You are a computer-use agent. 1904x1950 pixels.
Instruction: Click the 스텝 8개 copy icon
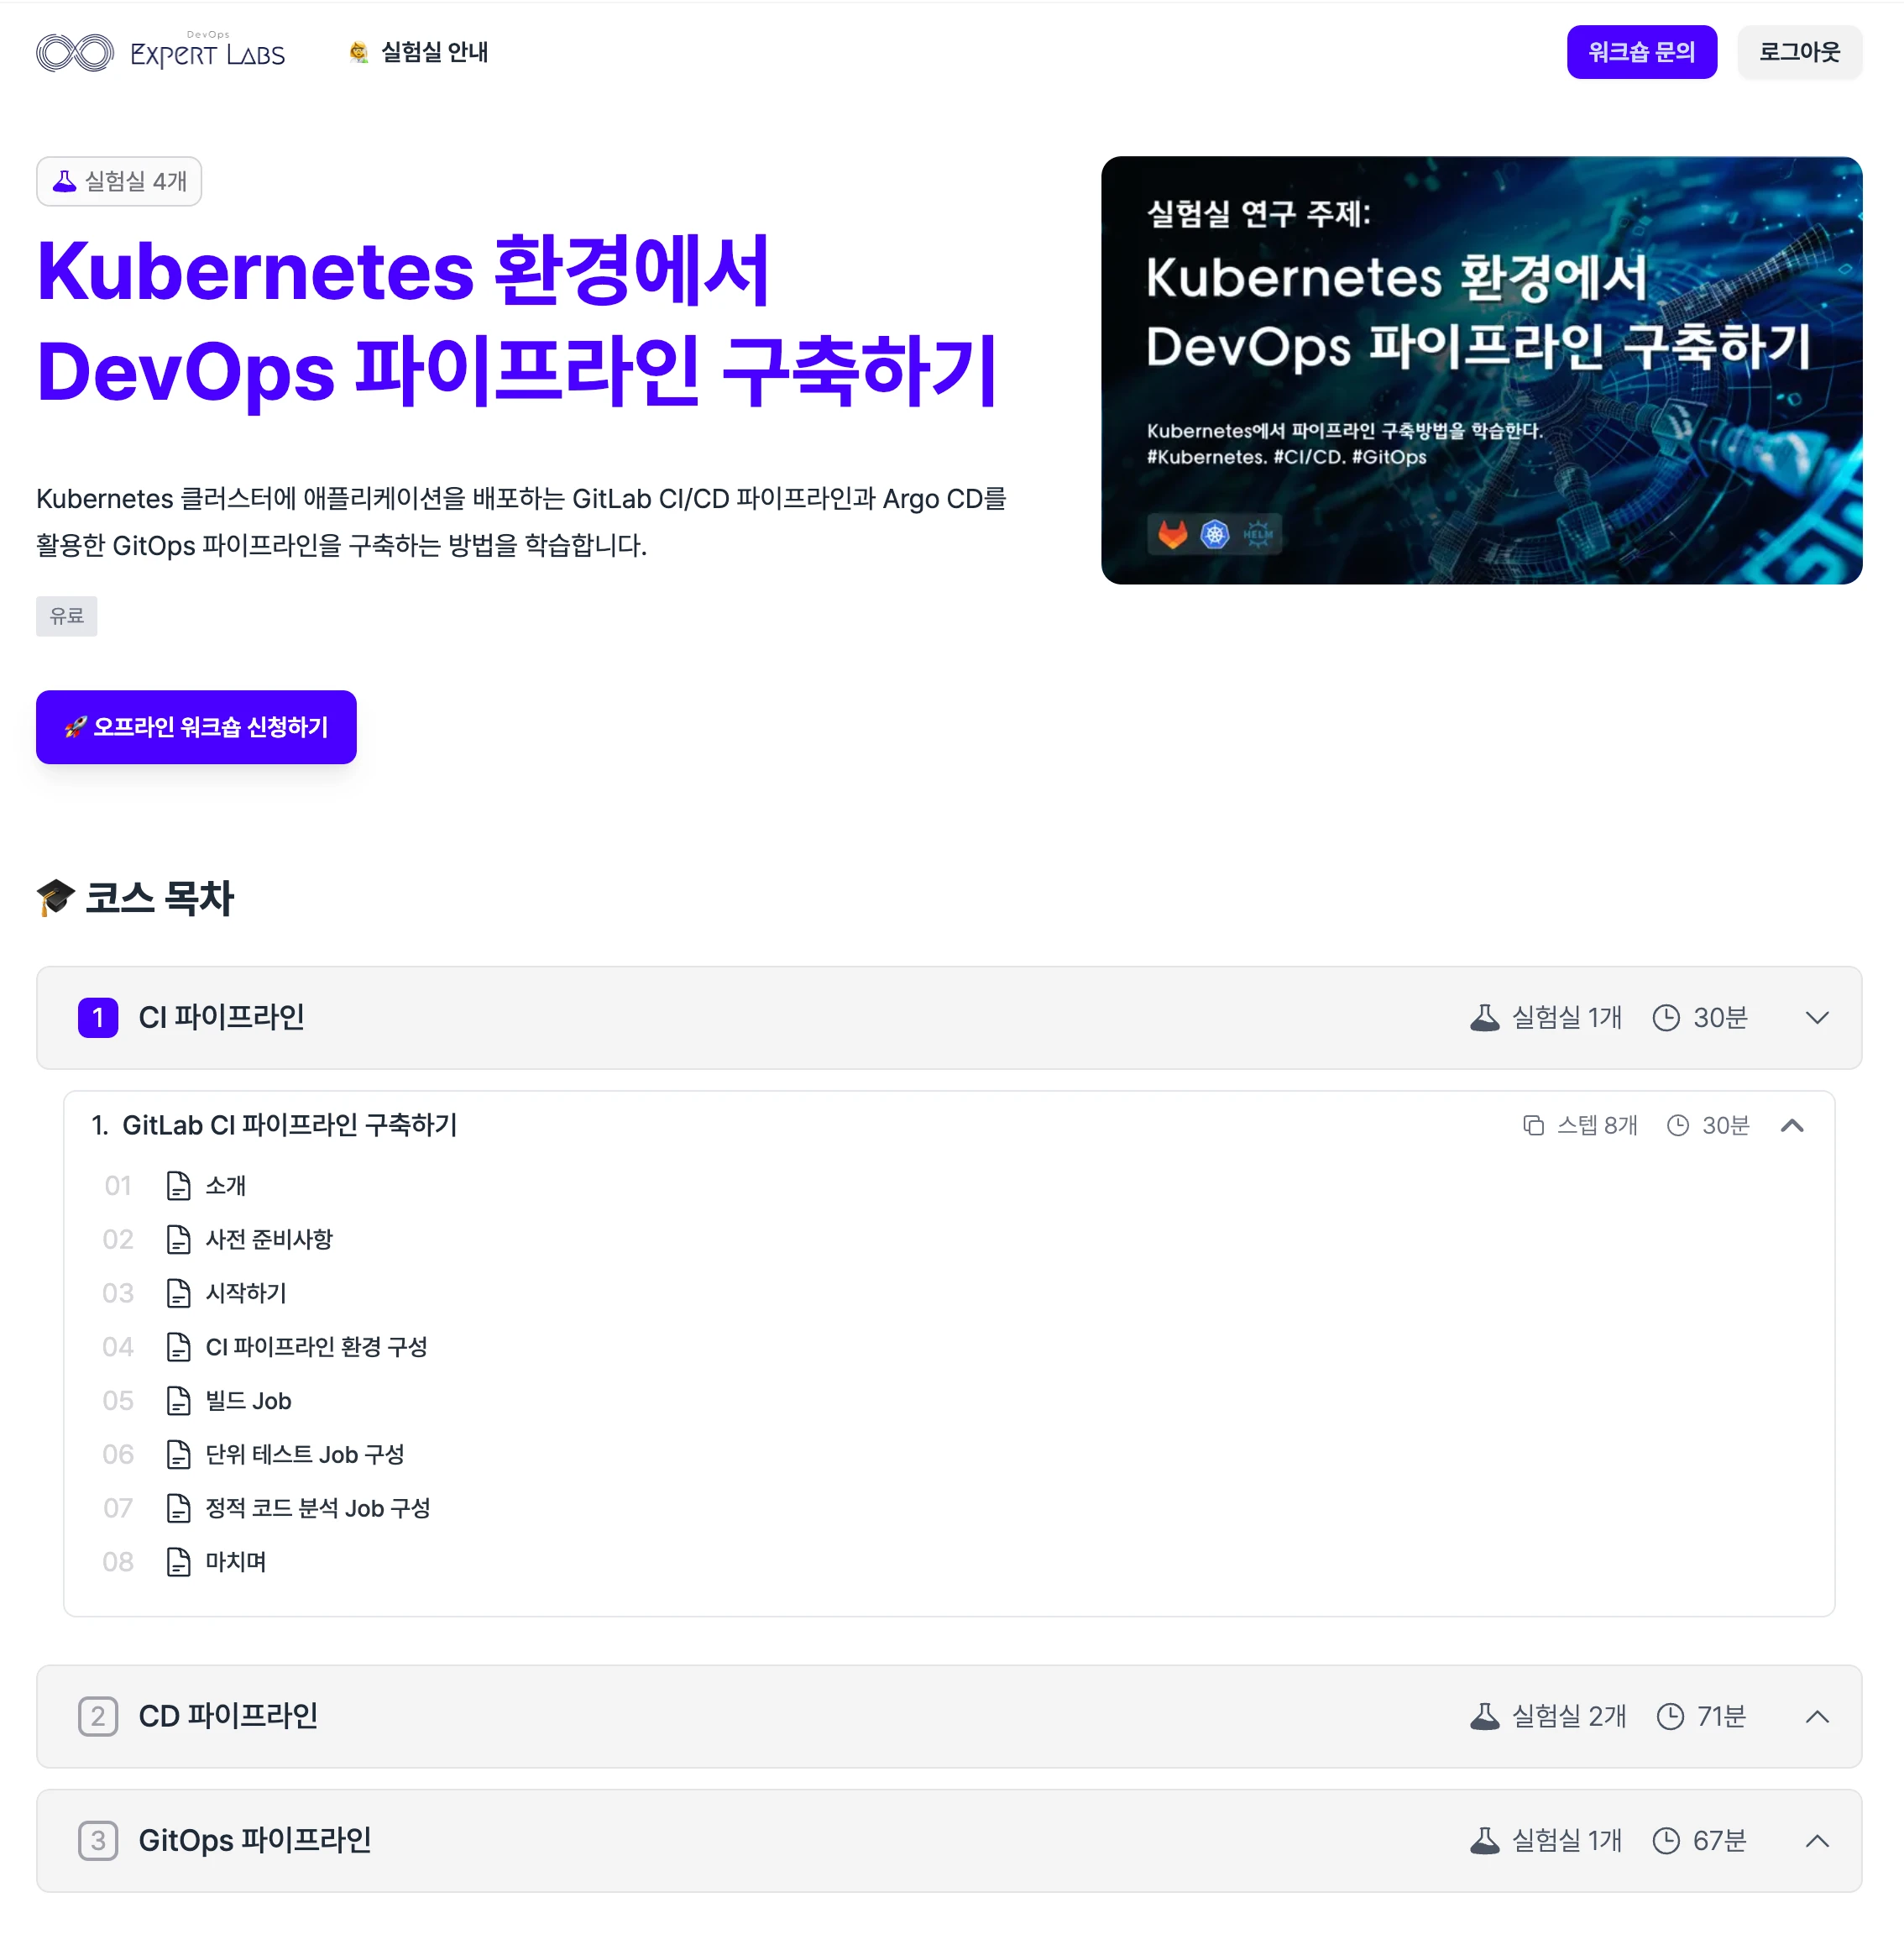(x=1533, y=1125)
